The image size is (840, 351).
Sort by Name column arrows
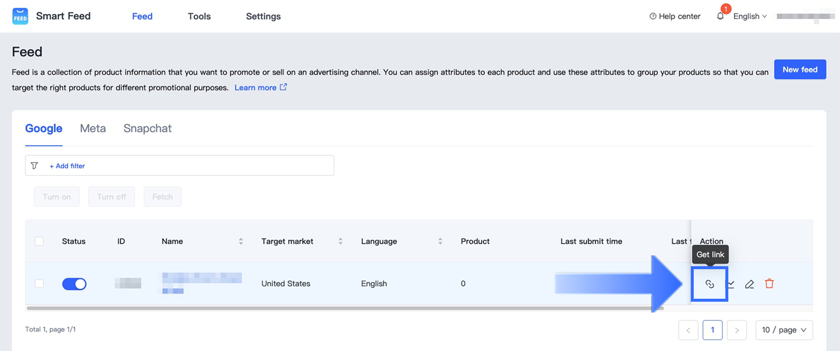pos(241,241)
